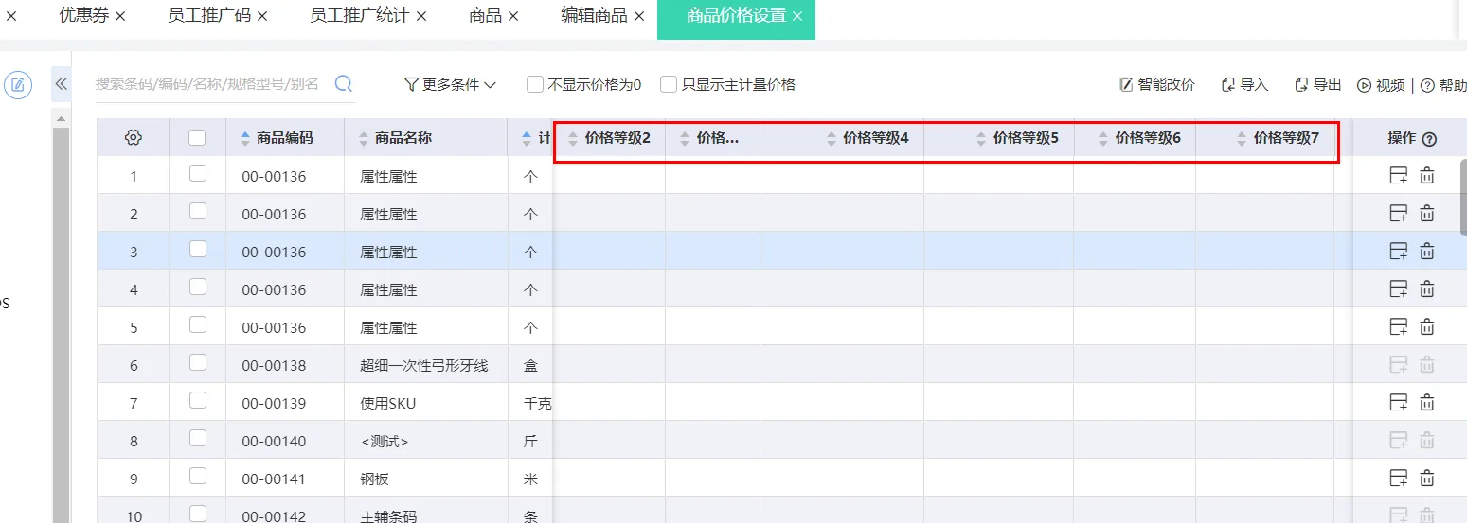Sort by 价格等级7 column
This screenshot has width=1467, height=523.
tap(1242, 138)
